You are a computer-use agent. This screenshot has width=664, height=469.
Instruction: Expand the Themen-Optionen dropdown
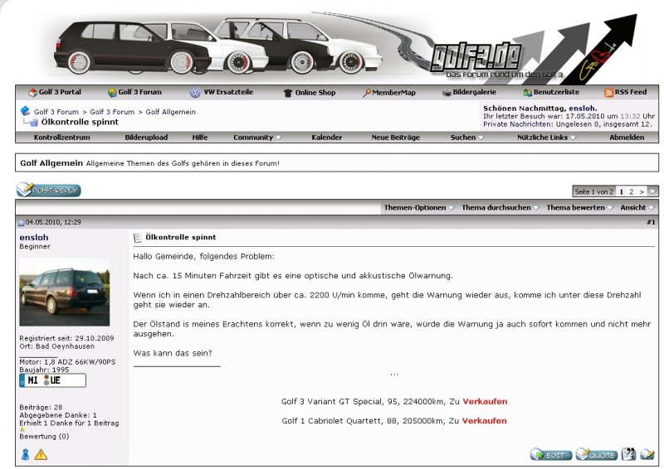coord(419,207)
